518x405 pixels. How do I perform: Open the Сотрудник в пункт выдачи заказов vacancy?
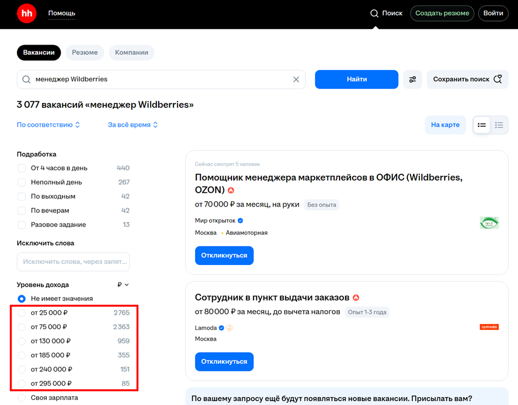[272, 298]
